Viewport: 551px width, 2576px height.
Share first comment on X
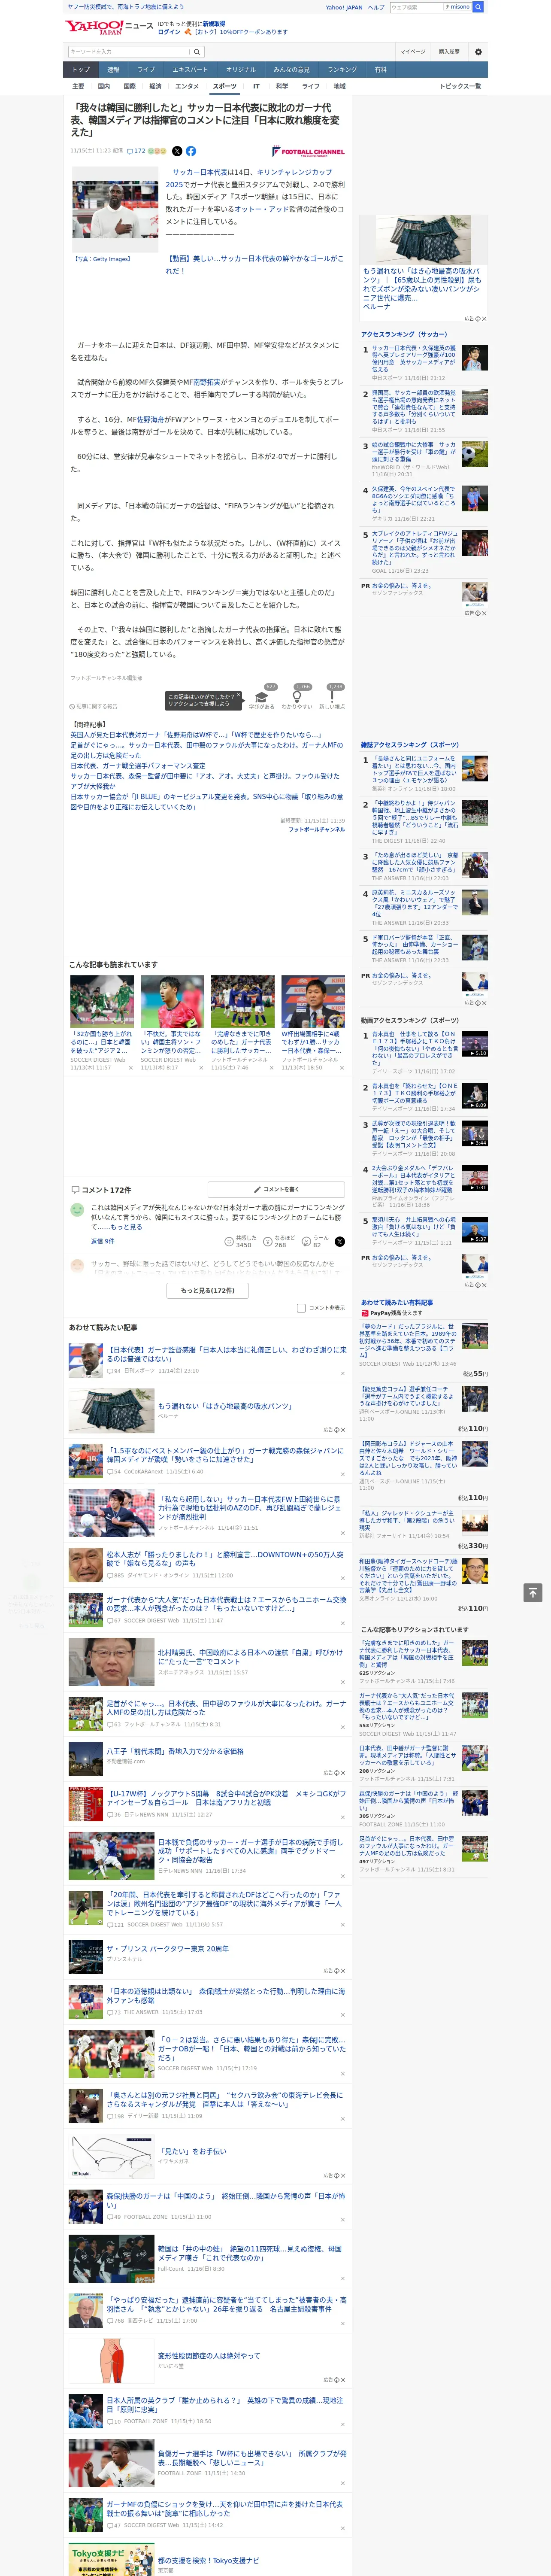click(340, 1241)
